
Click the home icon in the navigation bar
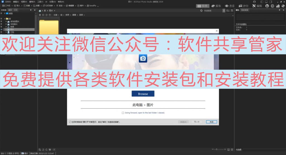click(x=40, y=15)
